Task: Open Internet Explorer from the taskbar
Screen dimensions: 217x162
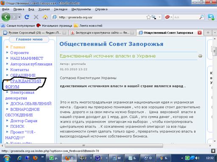Action: [19, 158]
